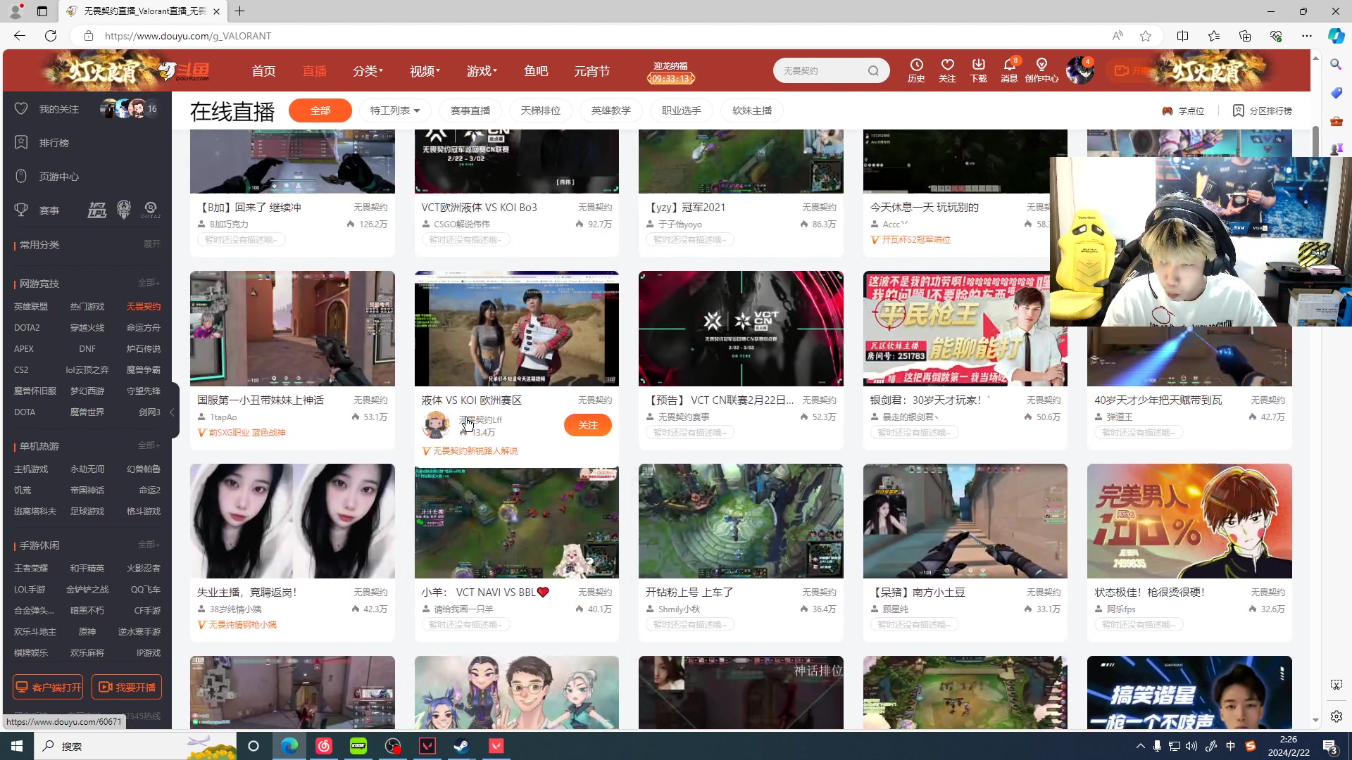Click the 我要开播 button
This screenshot has height=760, width=1352.
[127, 687]
